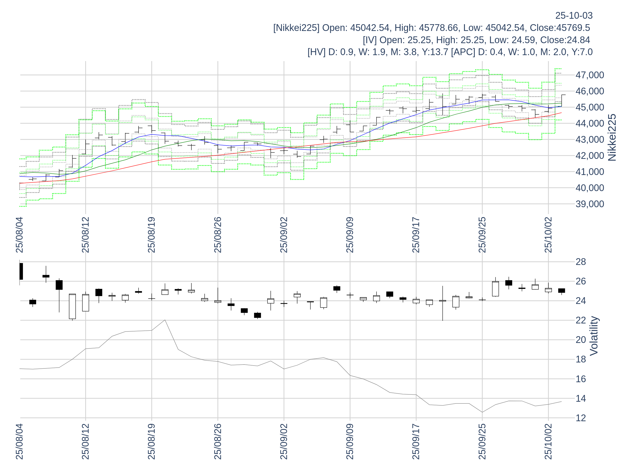Click the 25/08/12 date tick on upper chart

coord(86,235)
